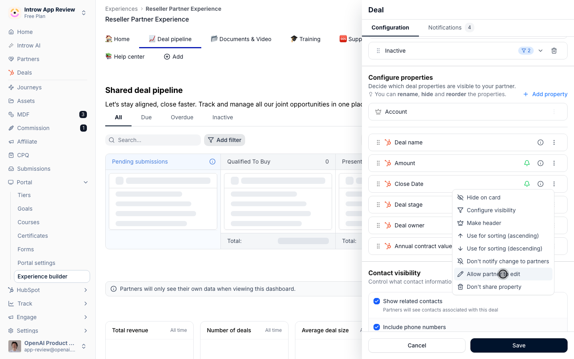Click the notification bell on Amount row
This screenshot has width=574, height=359.
[x=527, y=163]
